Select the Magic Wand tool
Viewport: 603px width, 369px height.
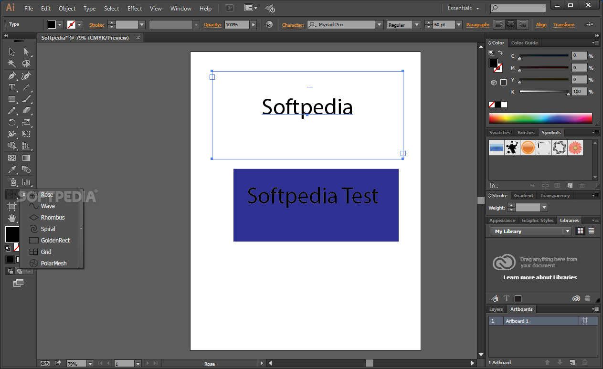[x=12, y=63]
